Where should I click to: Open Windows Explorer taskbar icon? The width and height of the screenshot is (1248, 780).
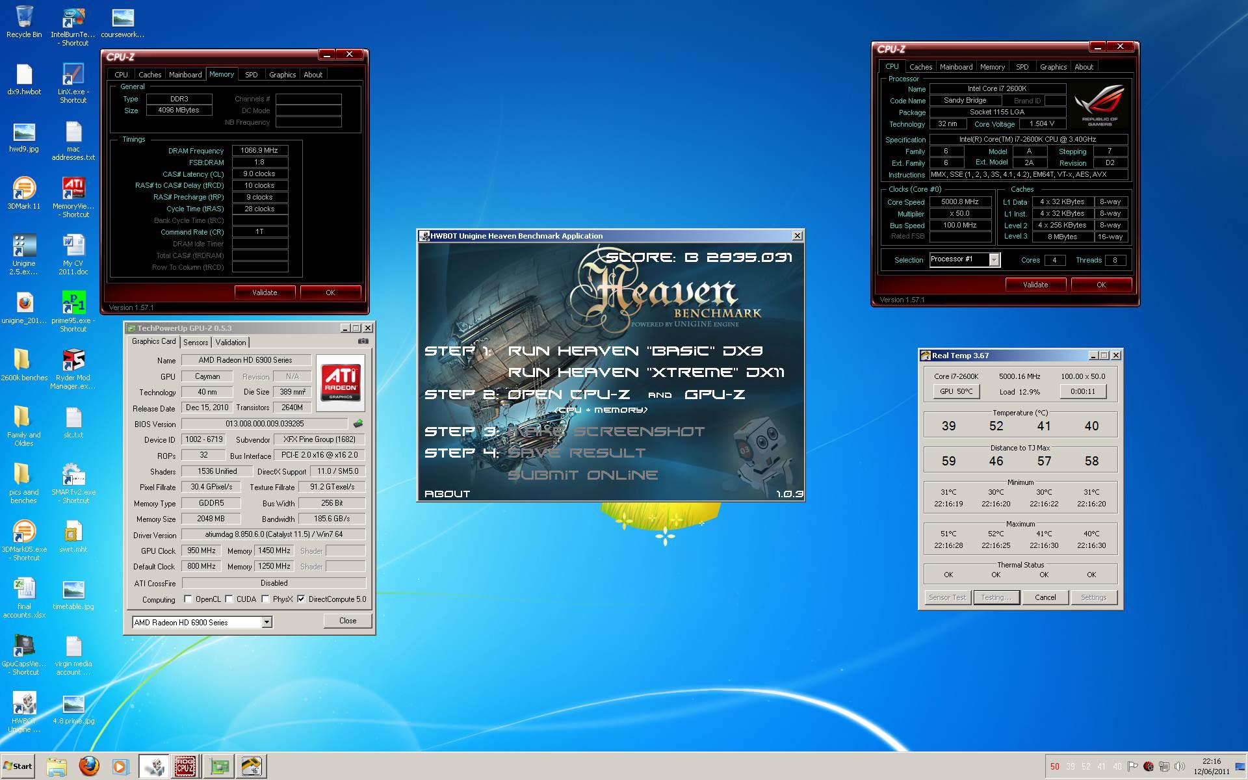57,766
